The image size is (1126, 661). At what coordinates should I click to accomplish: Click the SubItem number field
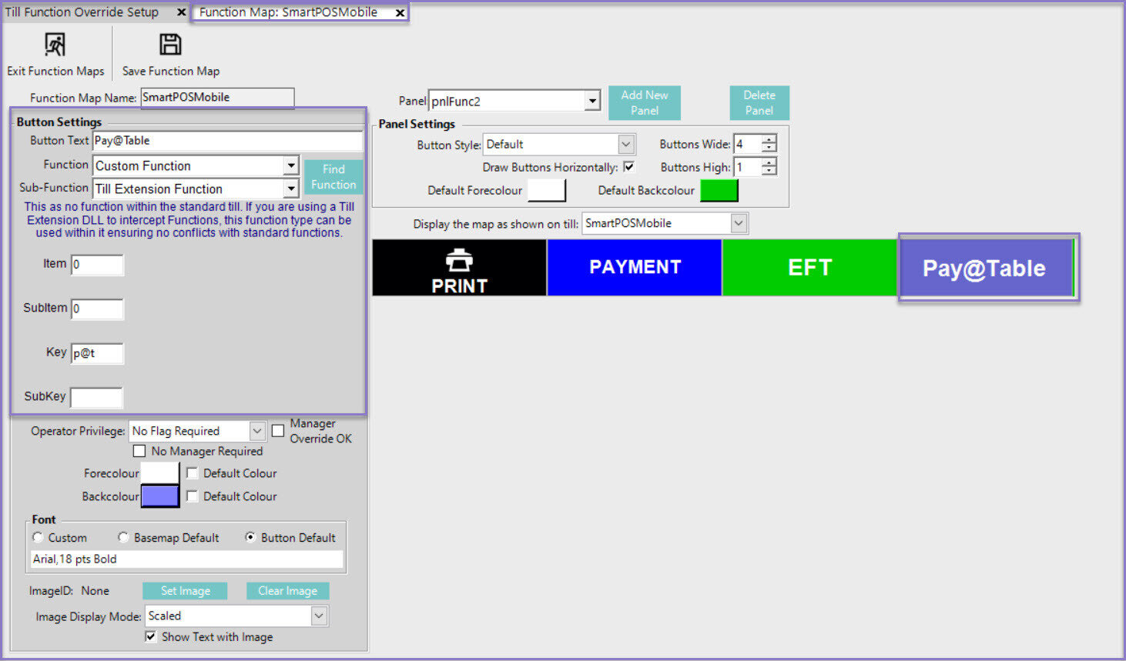97,309
